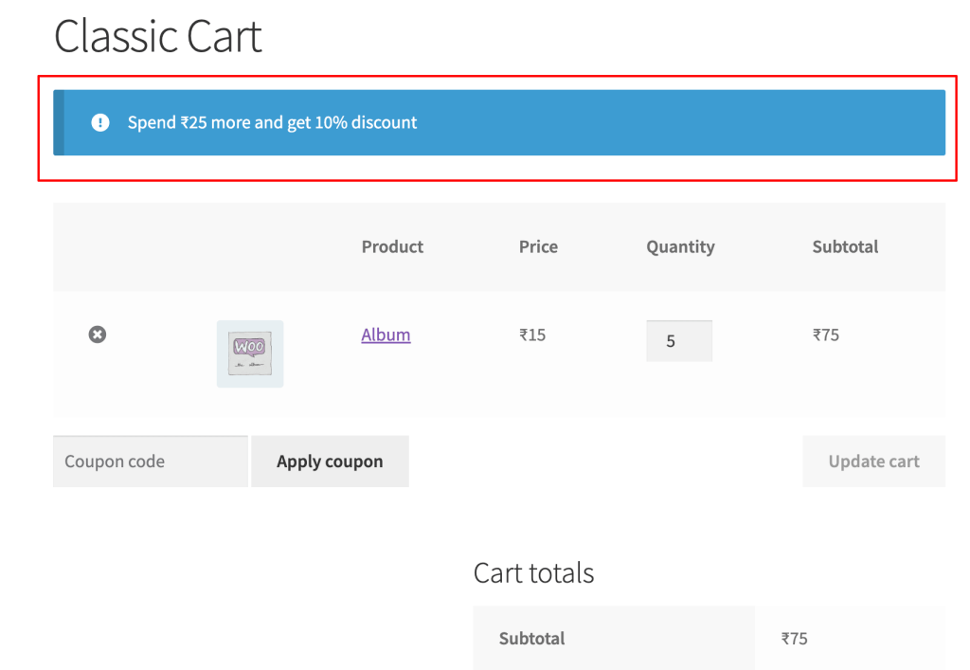Click the Product column header
The height and width of the screenshot is (670, 970).
click(391, 246)
